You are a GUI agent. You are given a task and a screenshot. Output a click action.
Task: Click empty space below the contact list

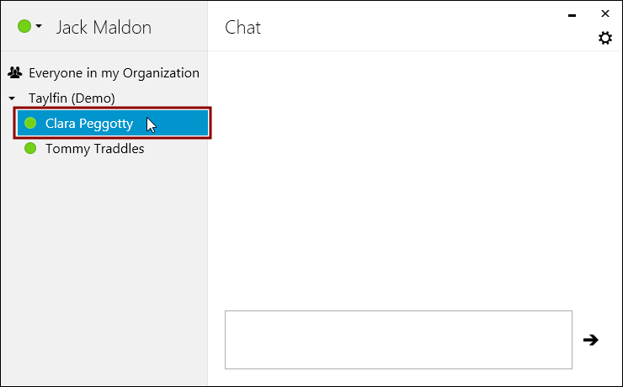(x=104, y=270)
